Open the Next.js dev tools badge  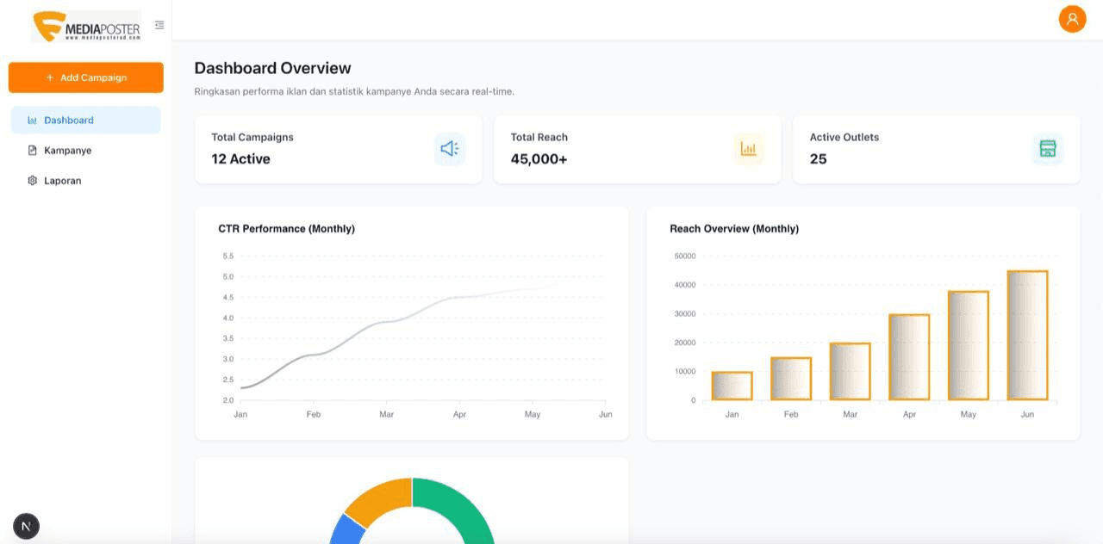pos(26,526)
